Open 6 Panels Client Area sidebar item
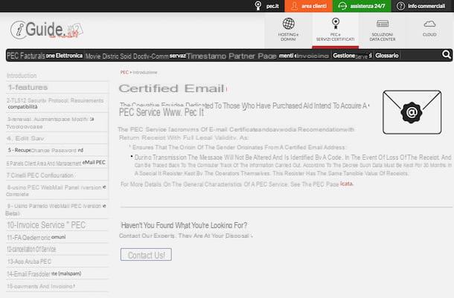454x298 pixels. click(x=56, y=163)
